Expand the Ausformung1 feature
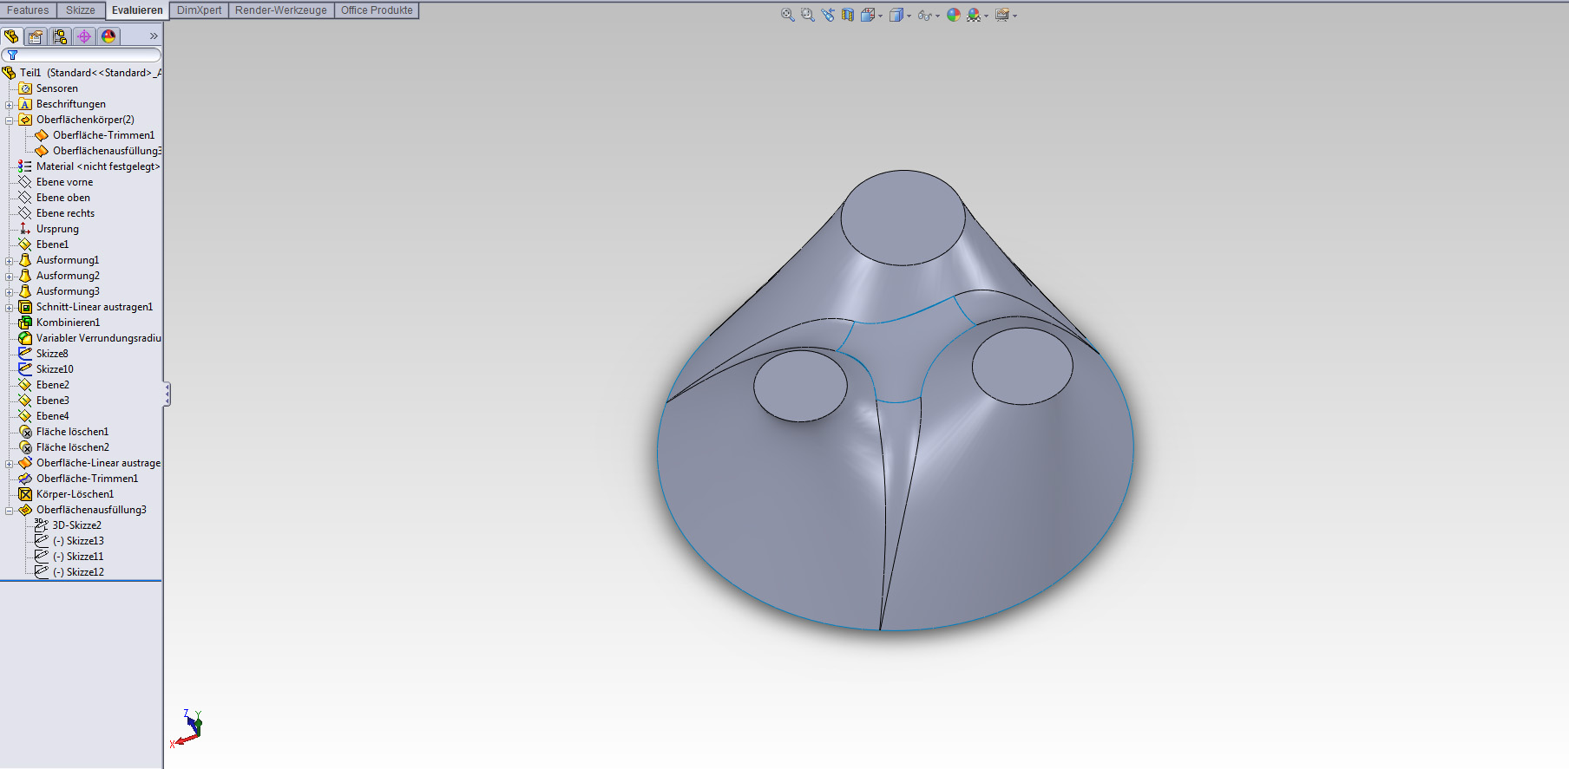This screenshot has height=769, width=1569. click(x=9, y=261)
